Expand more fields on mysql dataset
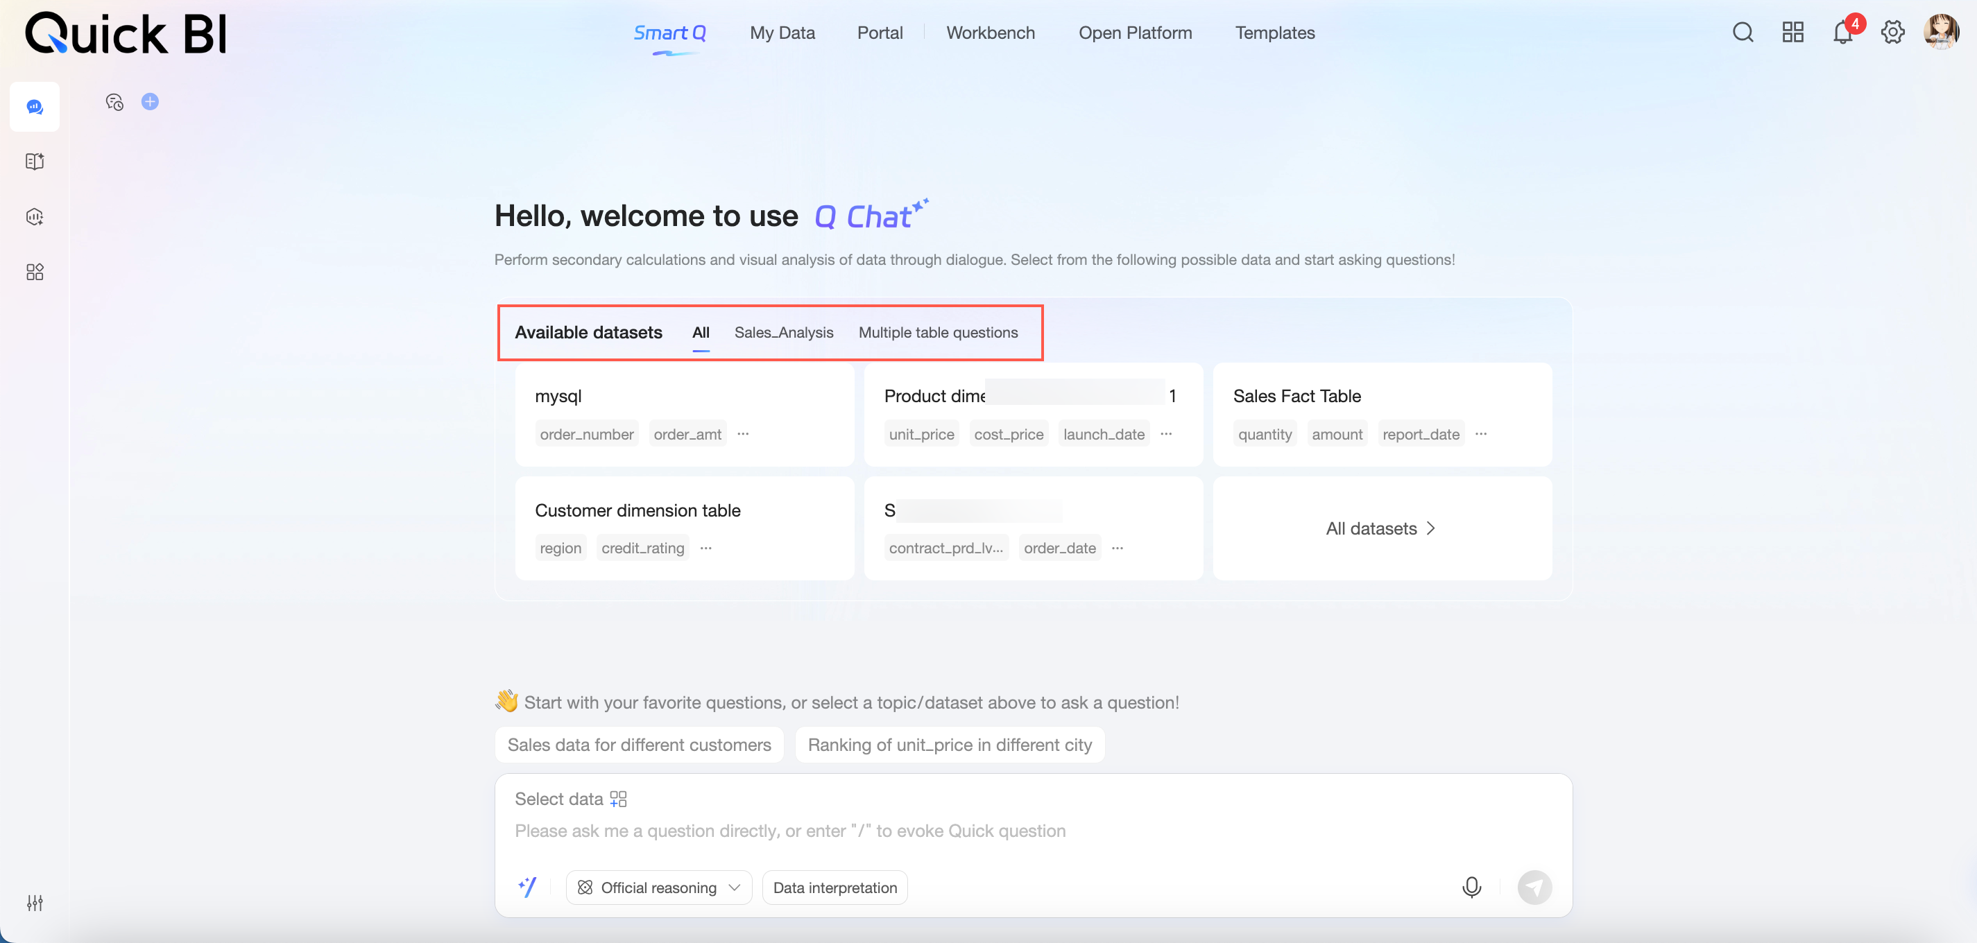 click(742, 434)
